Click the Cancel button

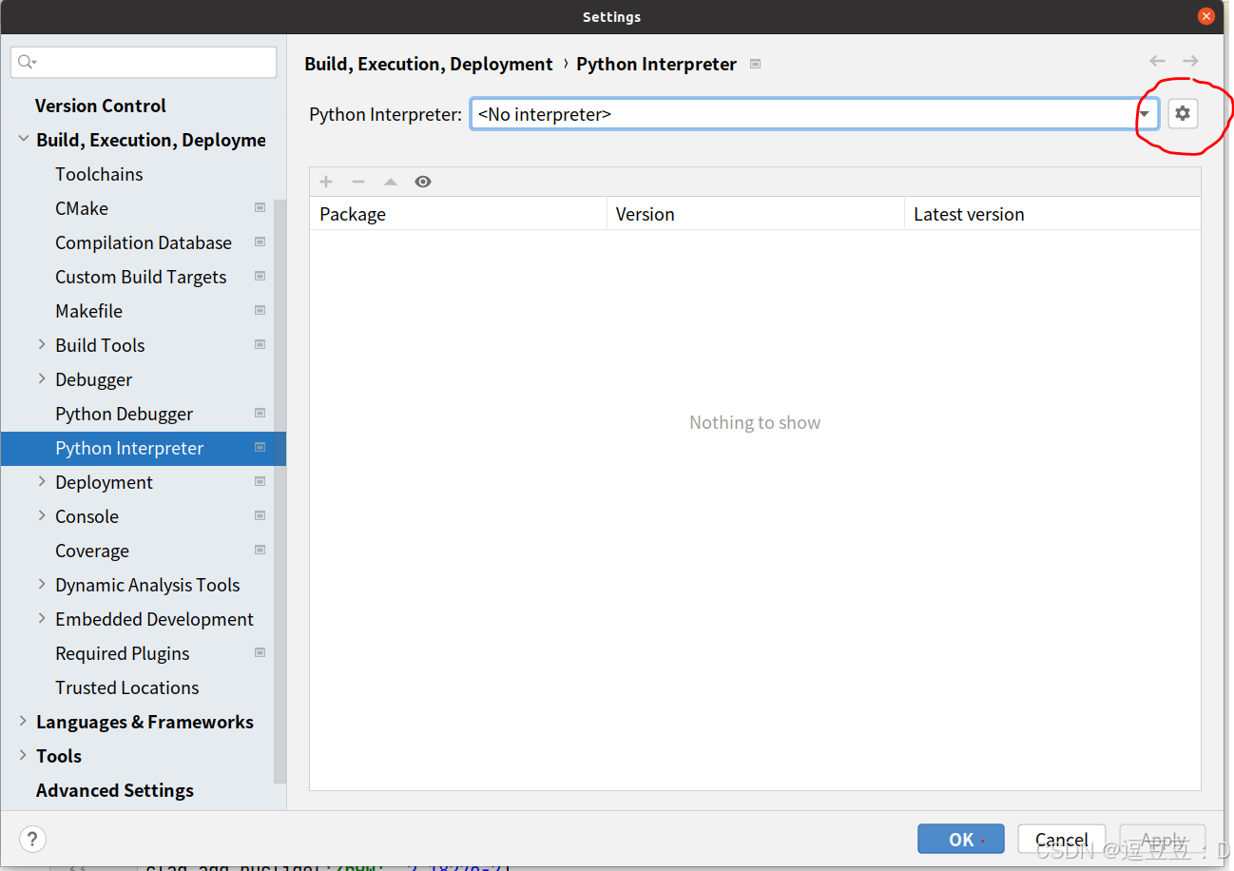click(x=1061, y=839)
